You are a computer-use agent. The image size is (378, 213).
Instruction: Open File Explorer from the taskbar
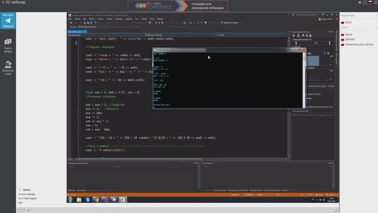(79, 200)
